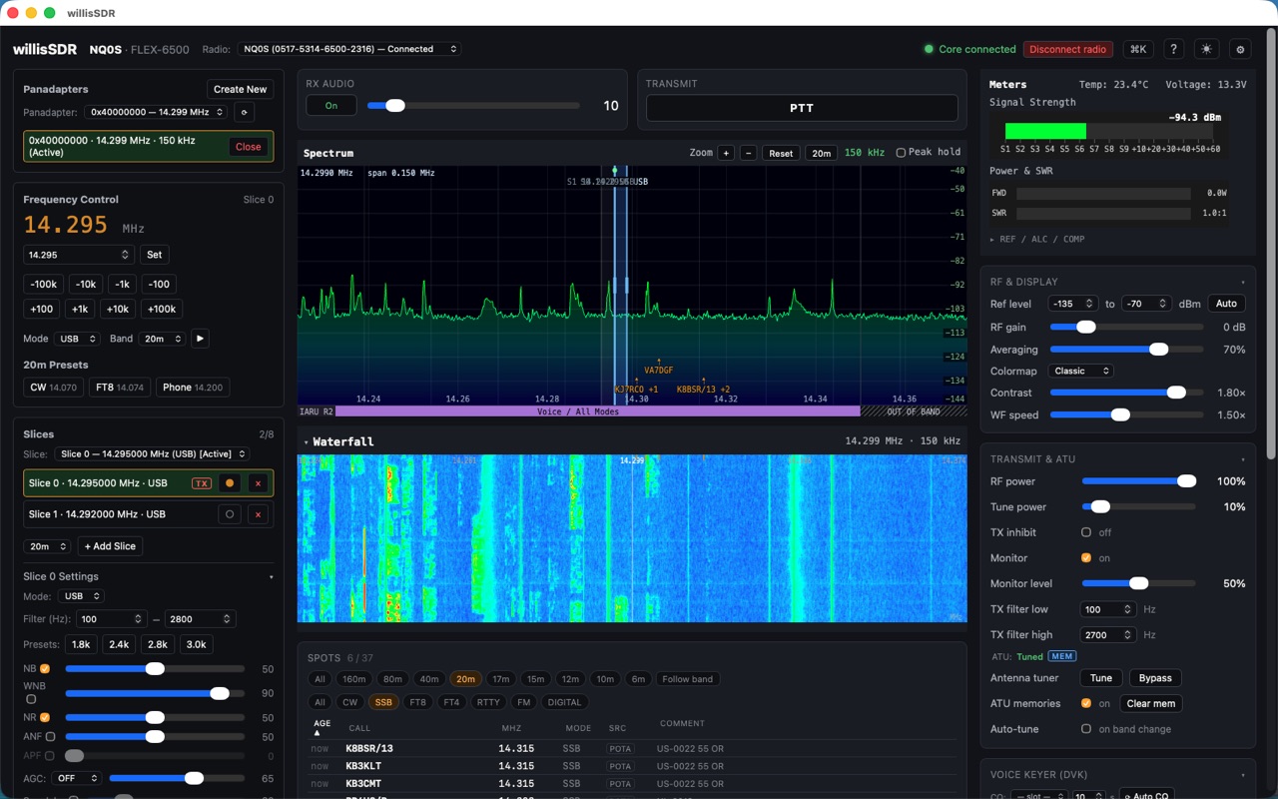1278x799 pixels.
Task: Turn off the Monitor checkbox
Action: pyautogui.click(x=1086, y=558)
